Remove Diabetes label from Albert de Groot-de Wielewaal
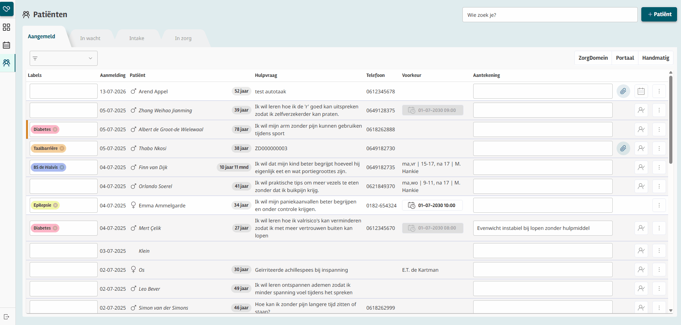The image size is (681, 325). (x=55, y=129)
